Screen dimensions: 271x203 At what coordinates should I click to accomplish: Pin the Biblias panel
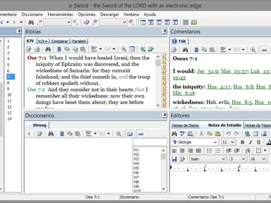pyautogui.click(x=165, y=31)
